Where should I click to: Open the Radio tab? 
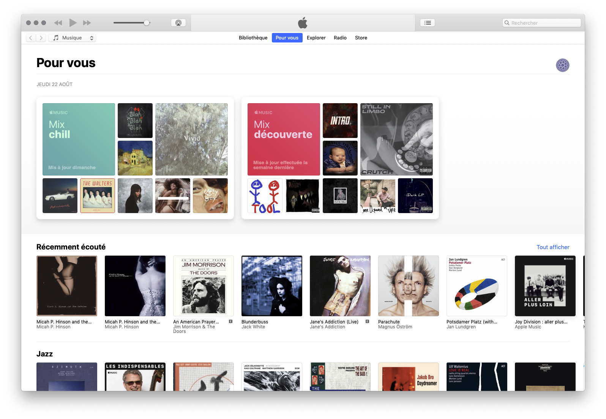[x=340, y=38]
